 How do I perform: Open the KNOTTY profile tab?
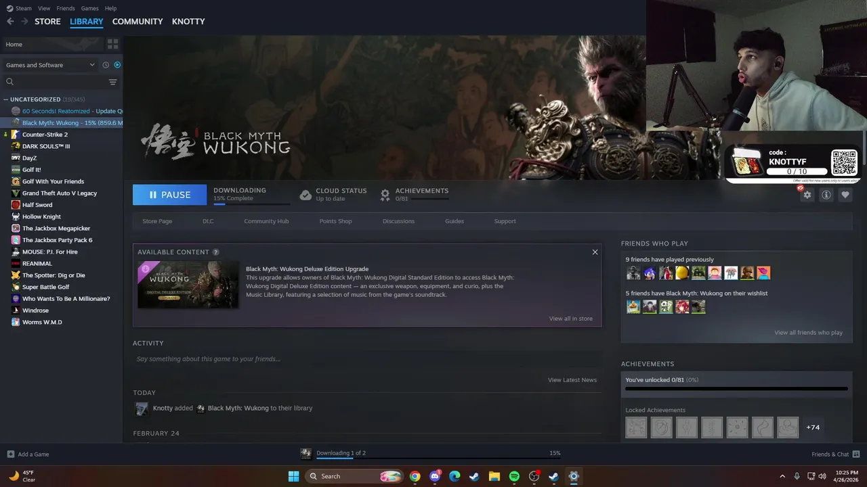(x=188, y=22)
